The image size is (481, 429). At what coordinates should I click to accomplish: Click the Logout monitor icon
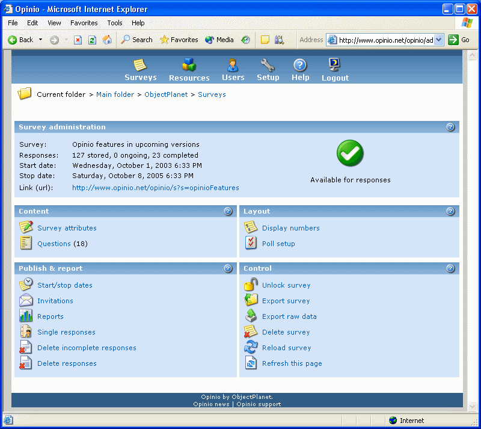pos(334,65)
